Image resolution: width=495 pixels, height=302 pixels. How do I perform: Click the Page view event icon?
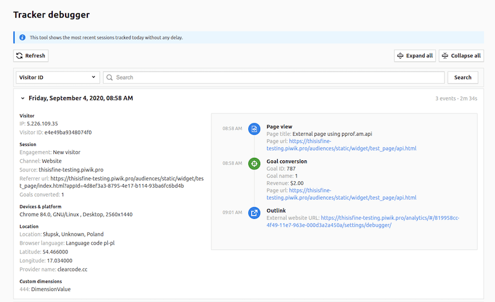tap(254, 129)
